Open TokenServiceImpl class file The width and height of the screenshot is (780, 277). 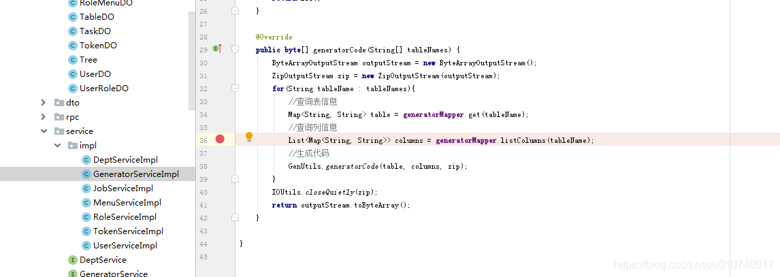(128, 231)
